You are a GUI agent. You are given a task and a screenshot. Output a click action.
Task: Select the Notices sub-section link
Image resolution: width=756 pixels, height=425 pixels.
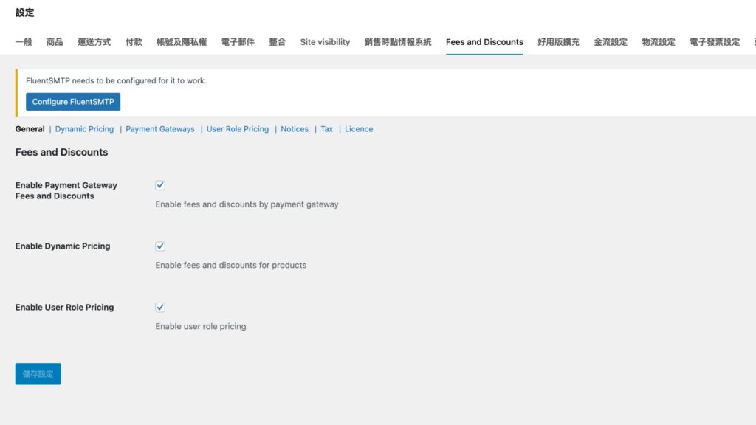pos(295,129)
